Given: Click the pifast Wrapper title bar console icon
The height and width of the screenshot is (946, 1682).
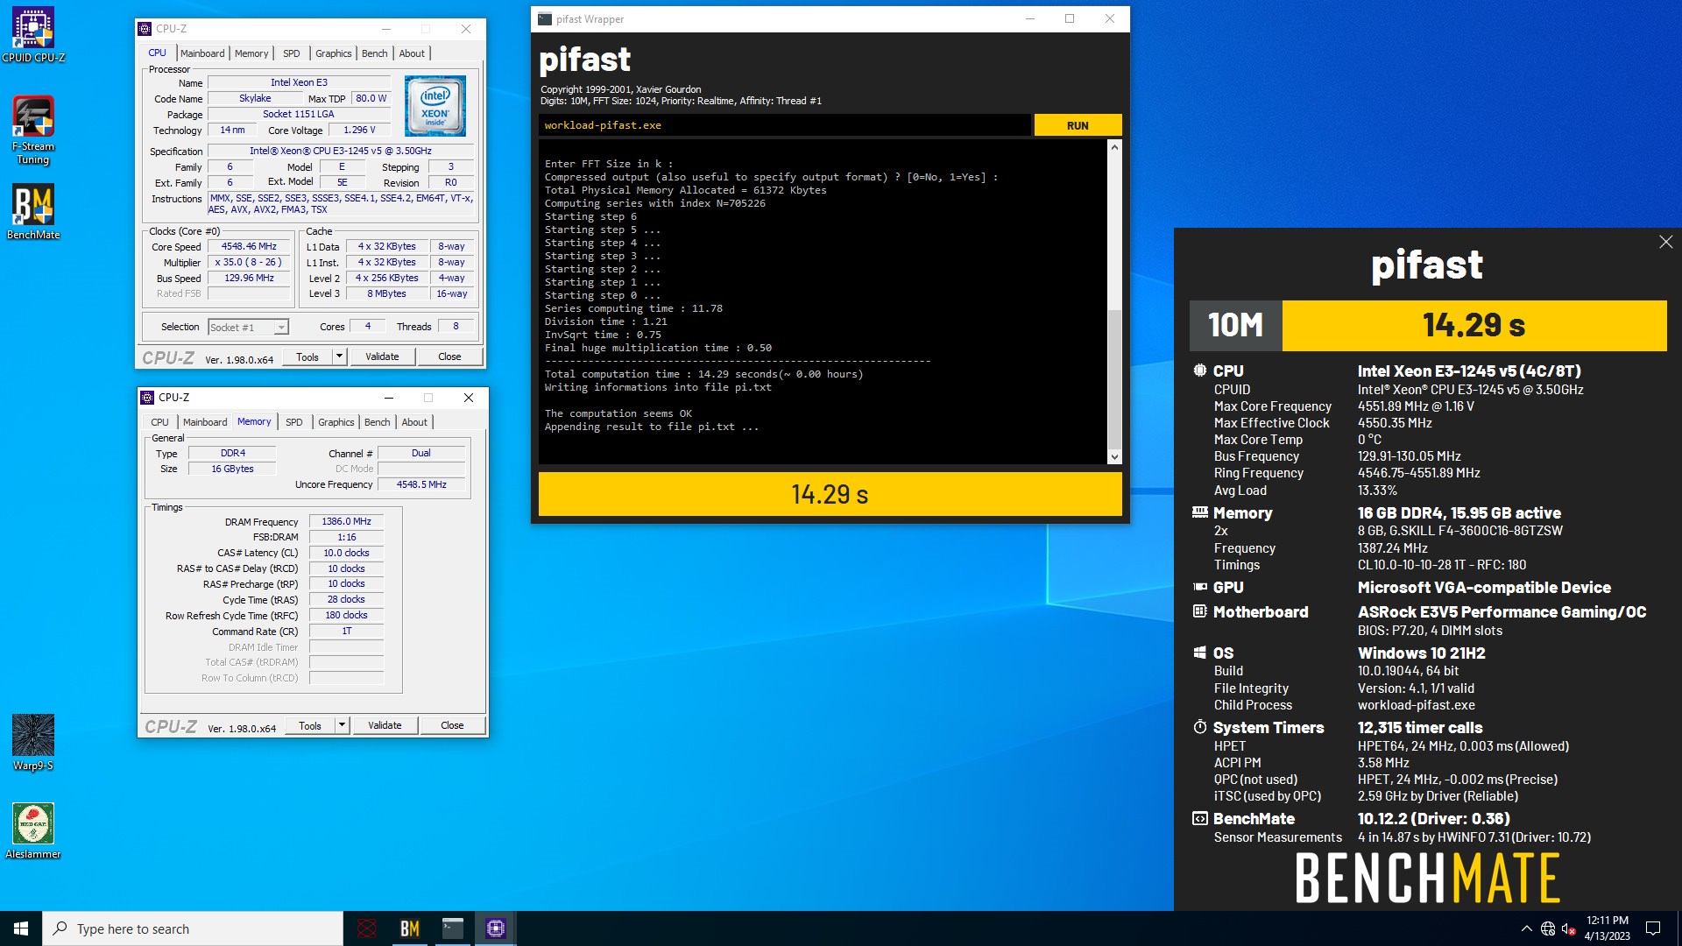Looking at the screenshot, I should (x=545, y=19).
